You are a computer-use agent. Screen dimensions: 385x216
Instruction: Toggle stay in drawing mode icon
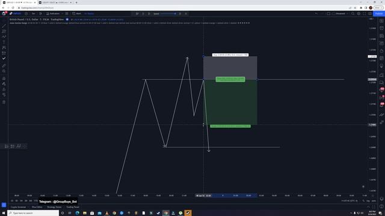pos(4,84)
